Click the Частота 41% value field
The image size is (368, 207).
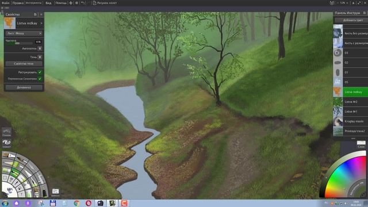[39, 42]
